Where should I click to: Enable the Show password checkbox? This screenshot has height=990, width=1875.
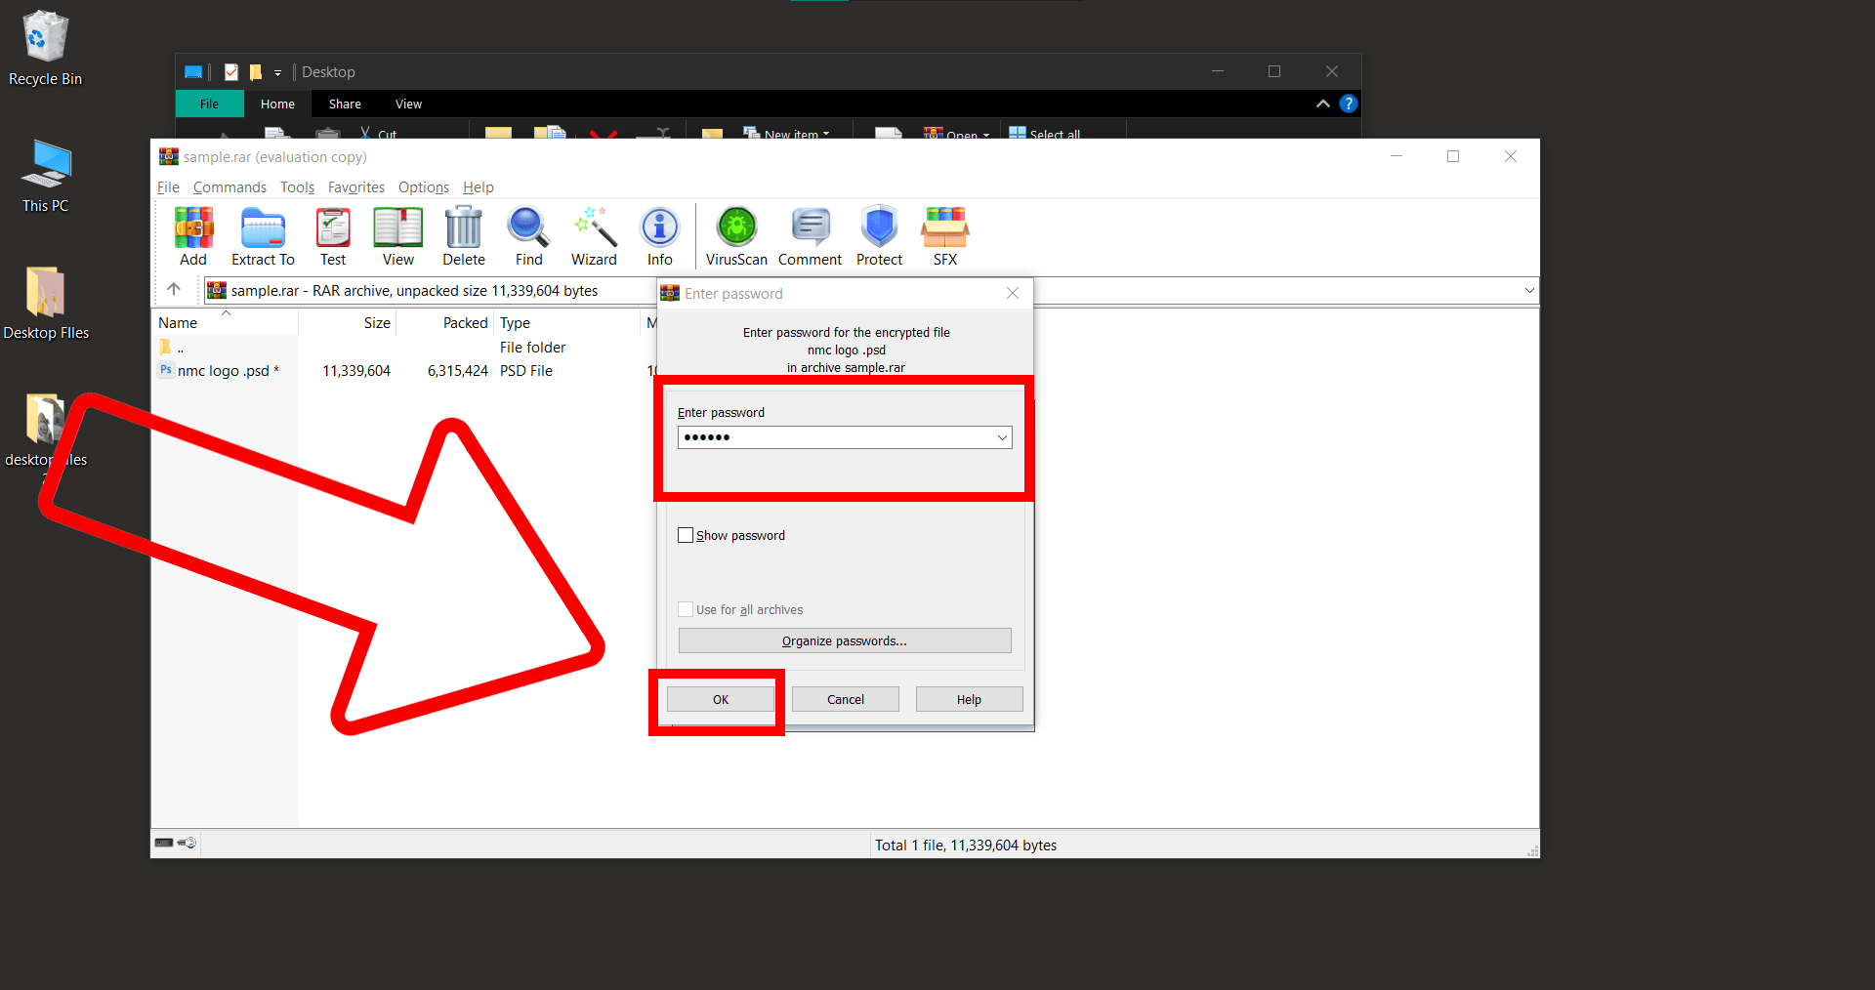(x=686, y=535)
